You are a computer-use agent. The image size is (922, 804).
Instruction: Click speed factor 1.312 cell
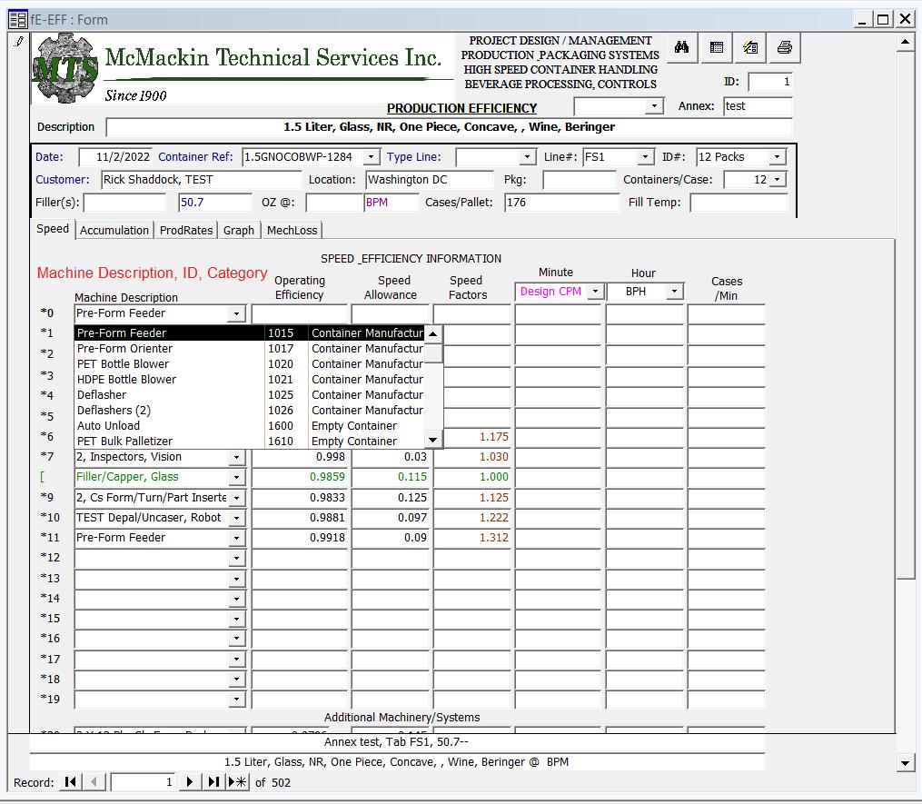pos(472,538)
